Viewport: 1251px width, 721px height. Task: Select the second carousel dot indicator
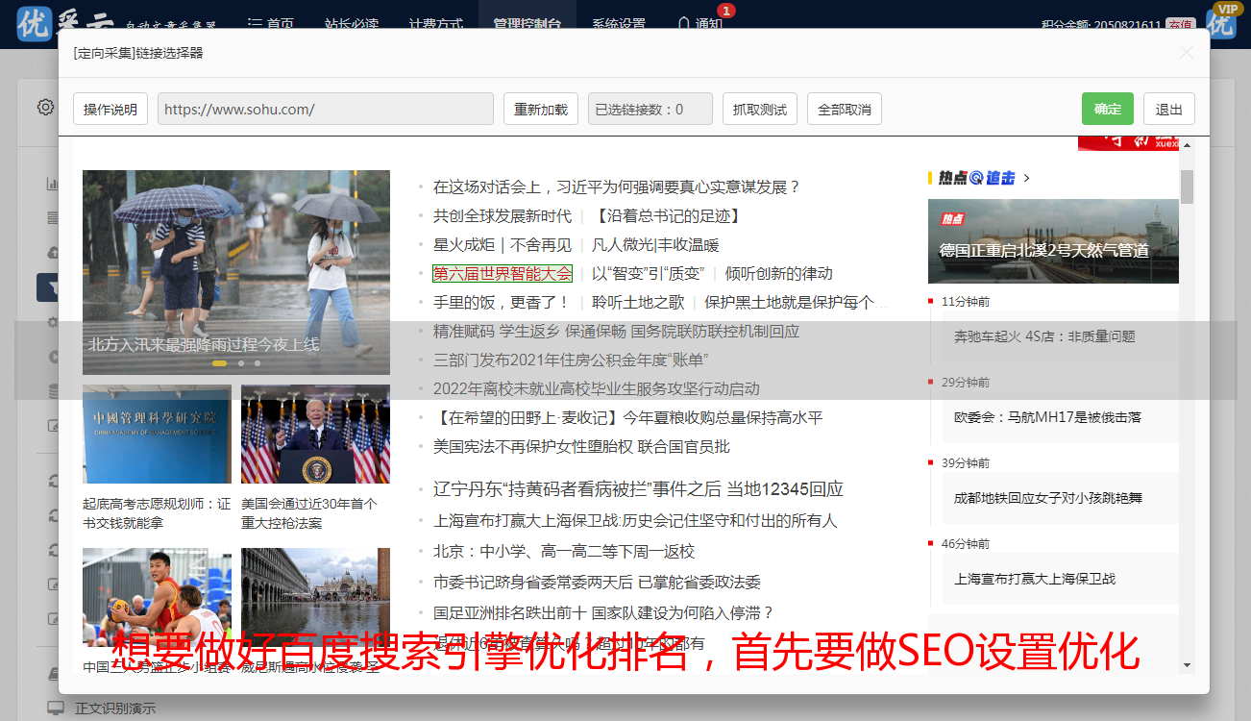click(240, 363)
